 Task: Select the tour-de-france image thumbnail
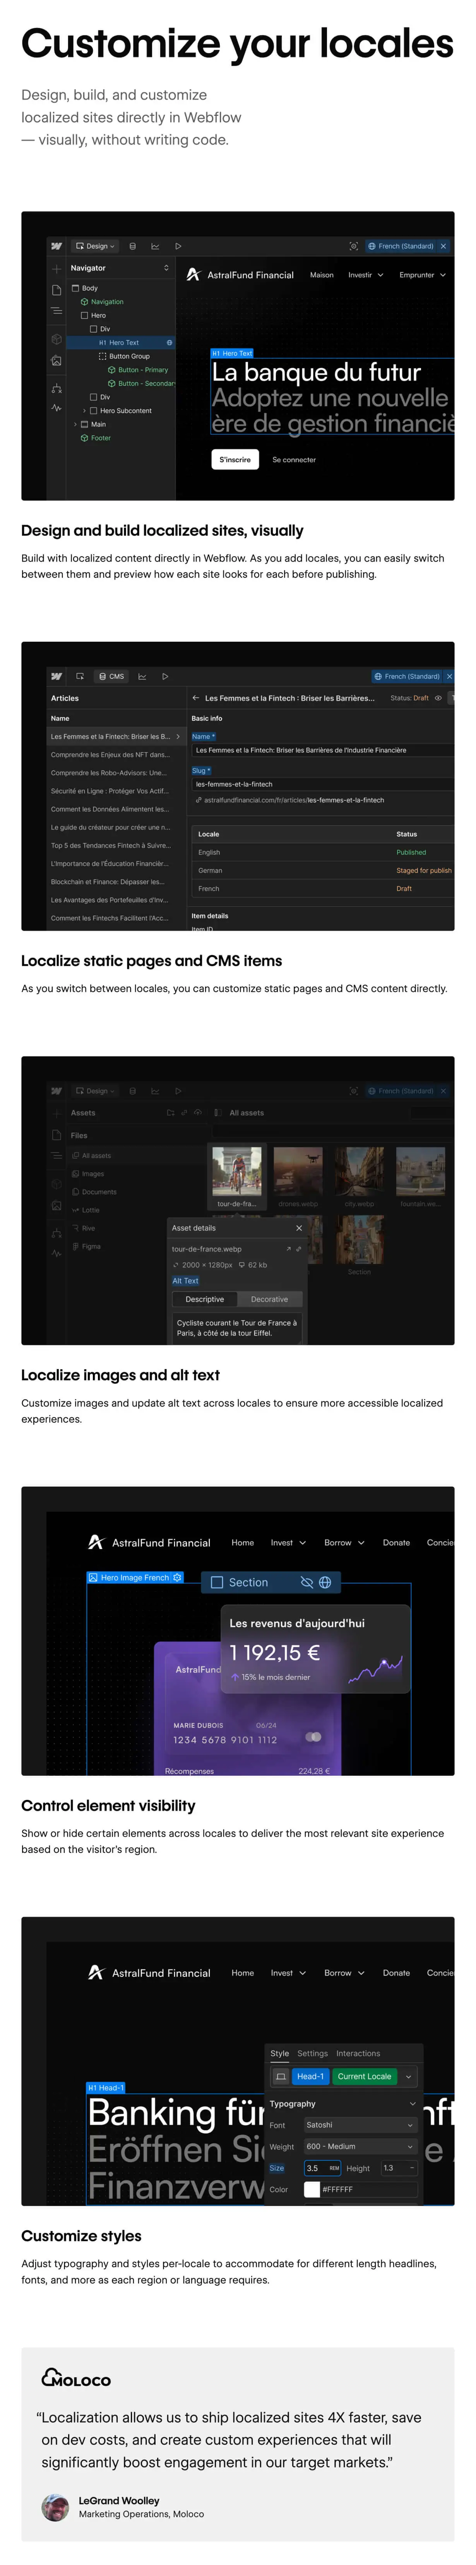click(237, 1171)
